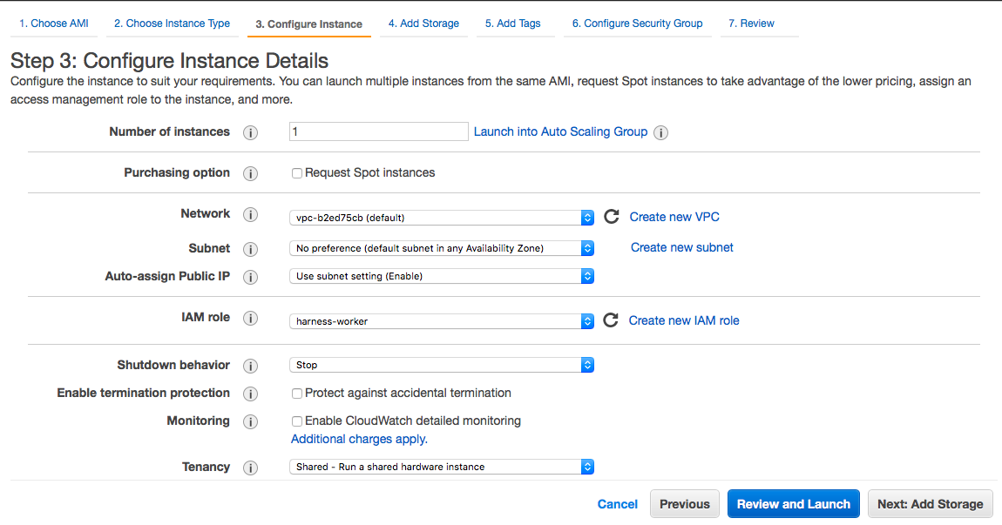Image resolution: width=1002 pixels, height=525 pixels.
Task: Switch to Configure Security Group tab
Action: (637, 24)
